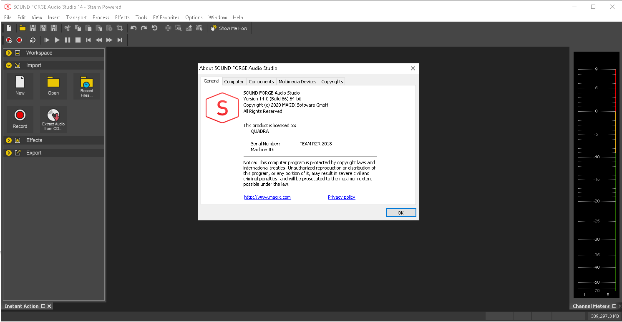Screen dimensions: 622x322
Task: Click the Go to End transport button
Action: tap(120, 40)
